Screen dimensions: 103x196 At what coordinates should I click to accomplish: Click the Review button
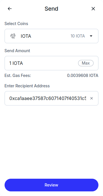point(51,185)
